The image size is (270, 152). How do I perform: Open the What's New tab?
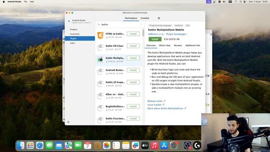(x=165, y=45)
